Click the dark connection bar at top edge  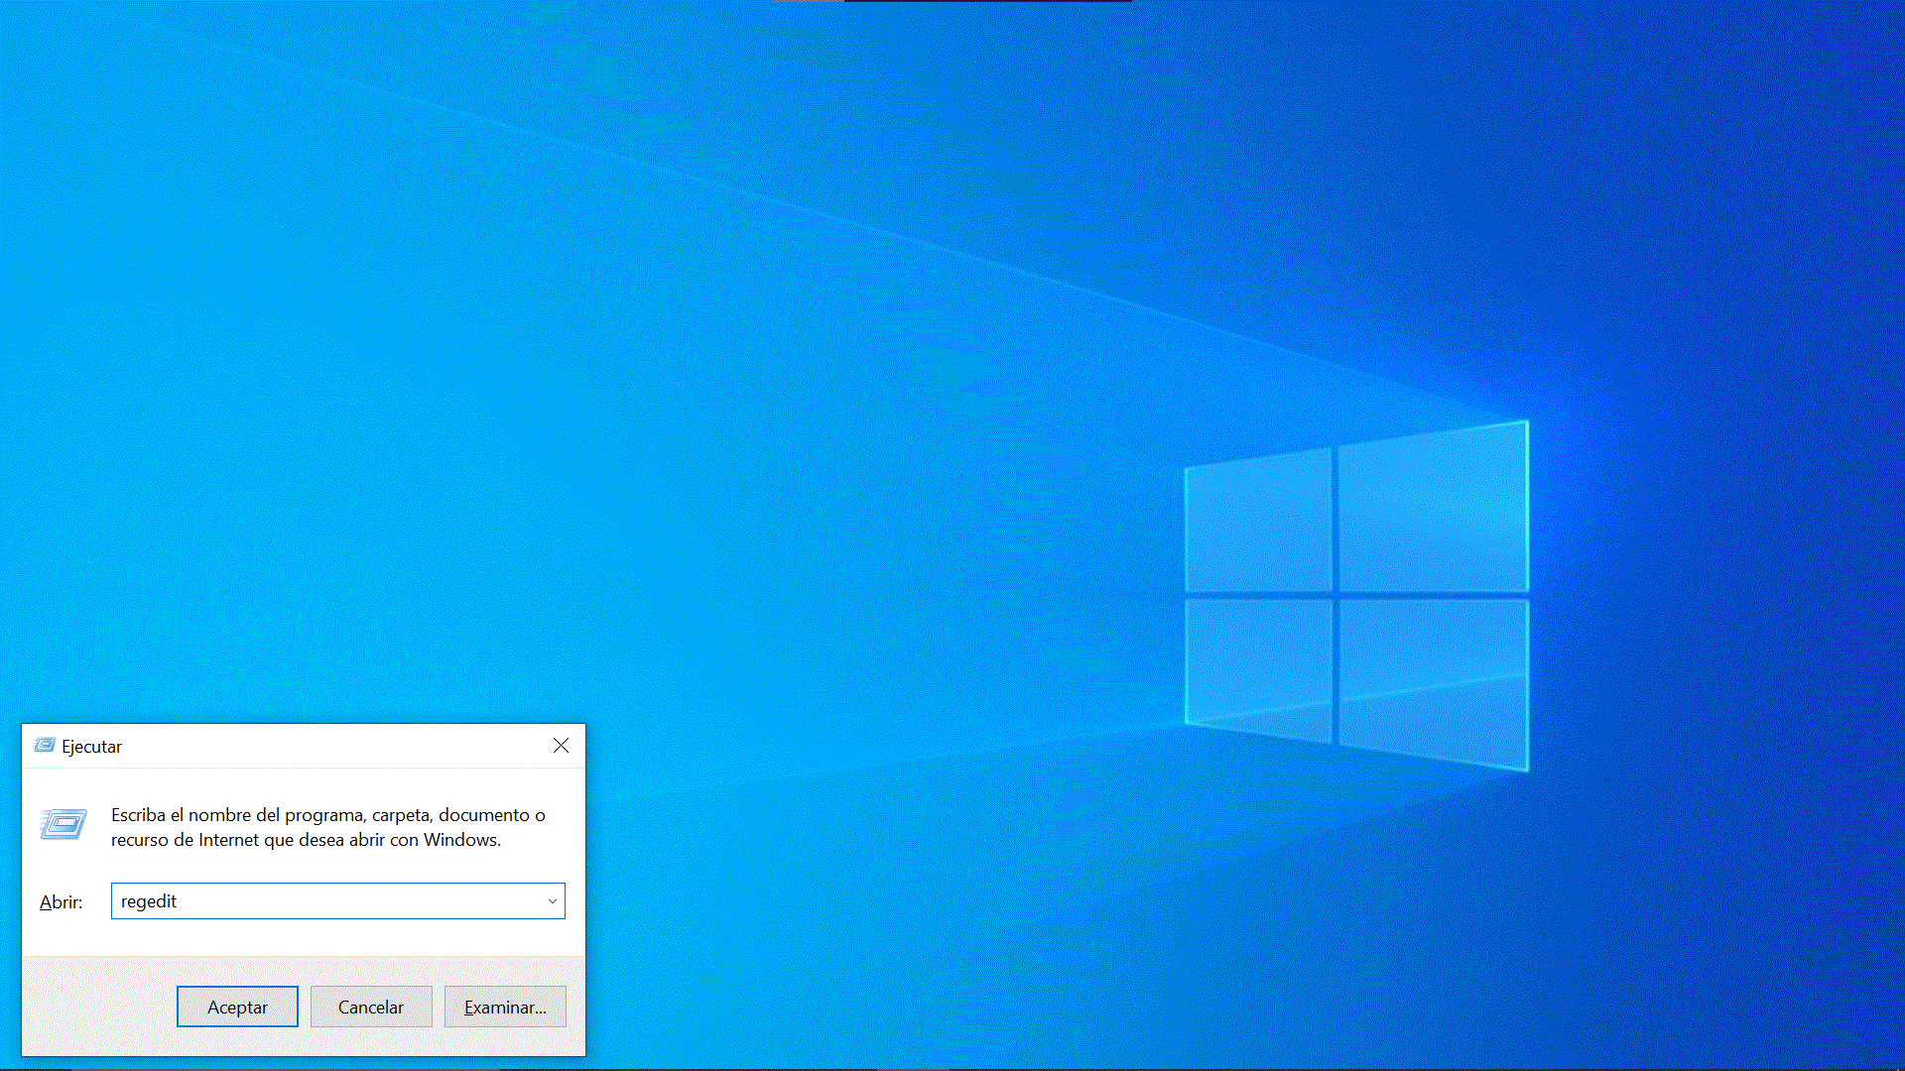pyautogui.click(x=987, y=1)
